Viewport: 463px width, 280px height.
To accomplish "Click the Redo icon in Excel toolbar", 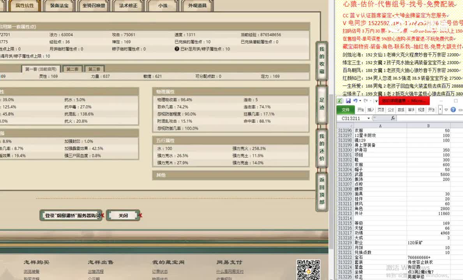I will (365, 100).
